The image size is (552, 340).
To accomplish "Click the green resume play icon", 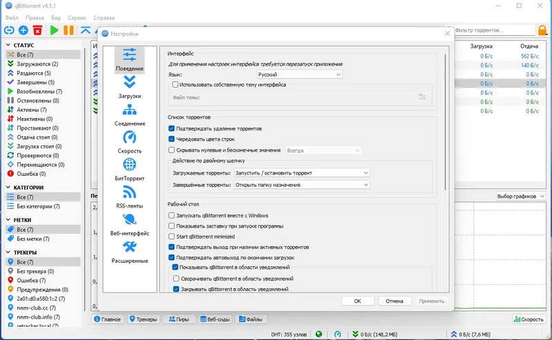I will pyautogui.click(x=55, y=30).
